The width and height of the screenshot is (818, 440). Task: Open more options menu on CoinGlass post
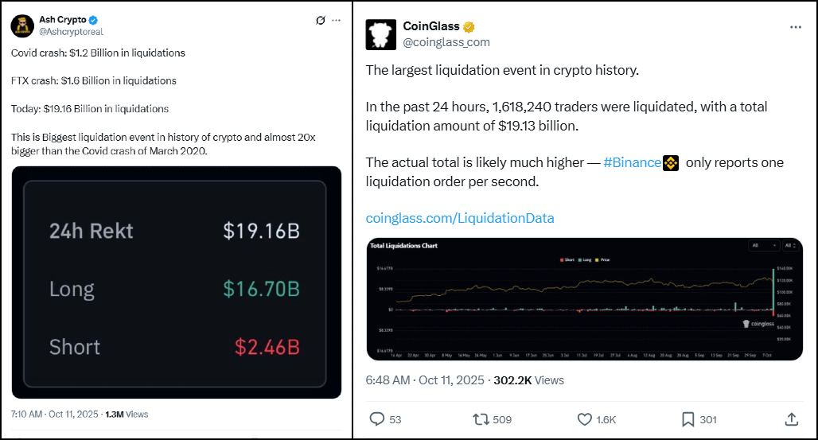pos(795,27)
